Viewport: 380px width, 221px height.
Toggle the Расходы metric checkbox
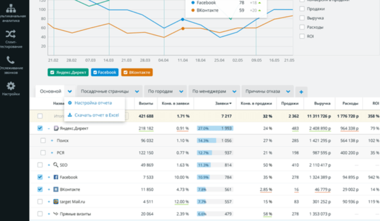pyautogui.click(x=302, y=27)
